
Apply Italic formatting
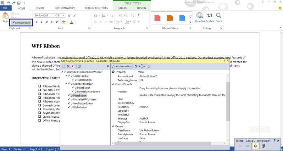pos(42,22)
